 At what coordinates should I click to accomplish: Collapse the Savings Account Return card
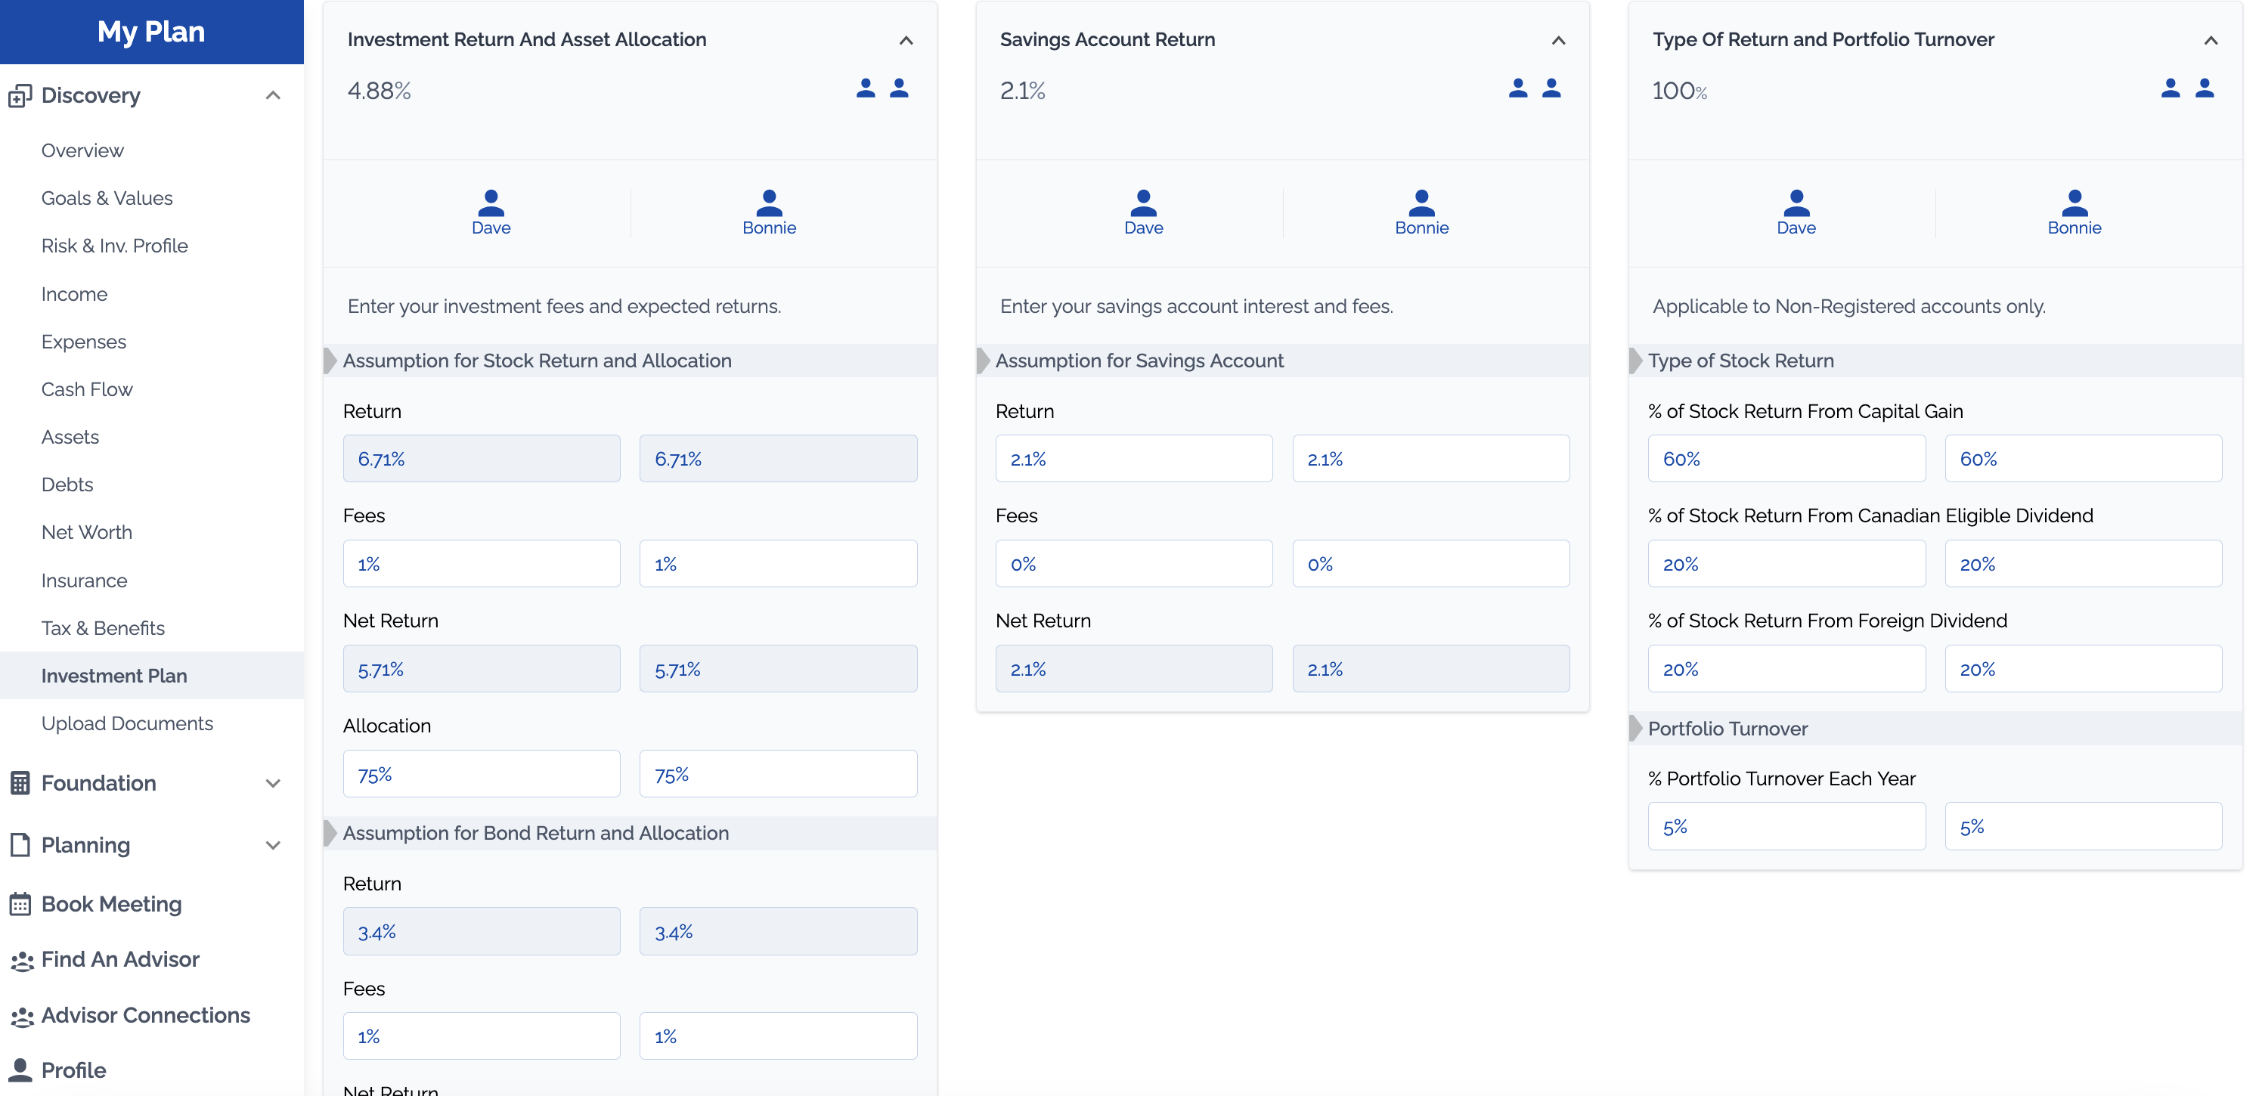pyautogui.click(x=1559, y=40)
